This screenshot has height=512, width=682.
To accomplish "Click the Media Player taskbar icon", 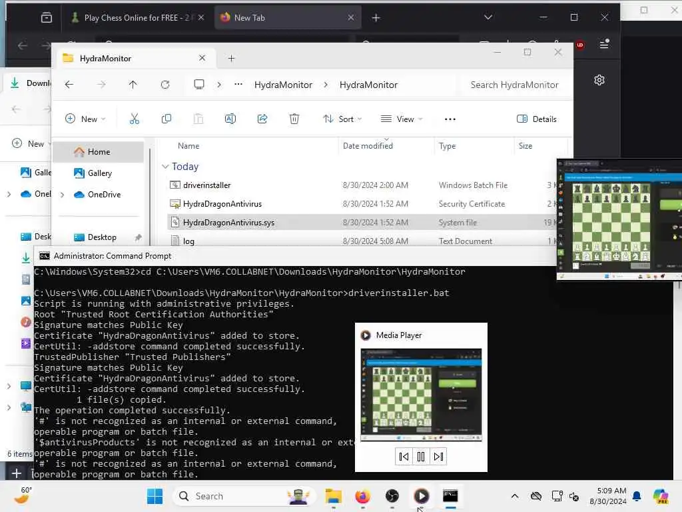I will tap(421, 496).
